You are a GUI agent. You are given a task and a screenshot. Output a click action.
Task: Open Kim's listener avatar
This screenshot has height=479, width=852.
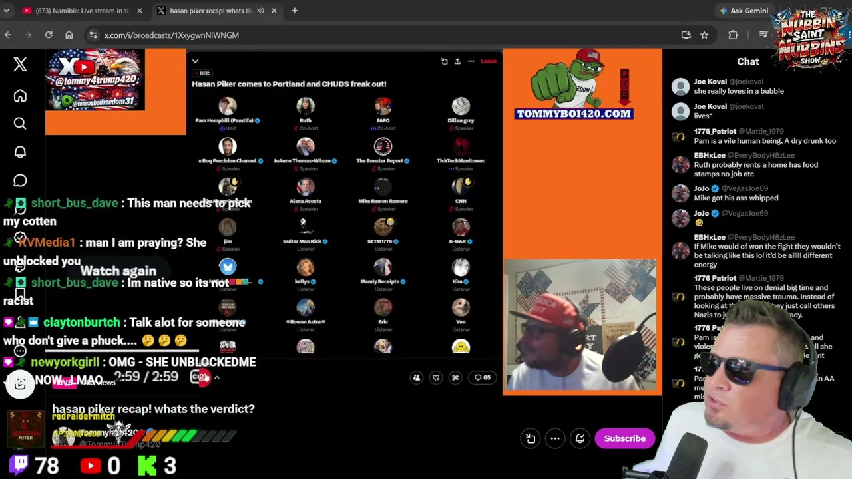461,267
